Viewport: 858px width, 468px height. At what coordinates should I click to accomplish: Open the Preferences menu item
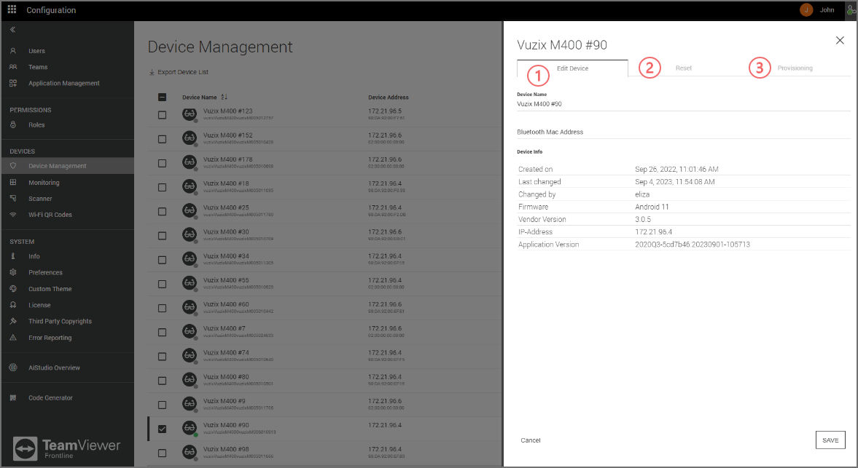pos(45,272)
